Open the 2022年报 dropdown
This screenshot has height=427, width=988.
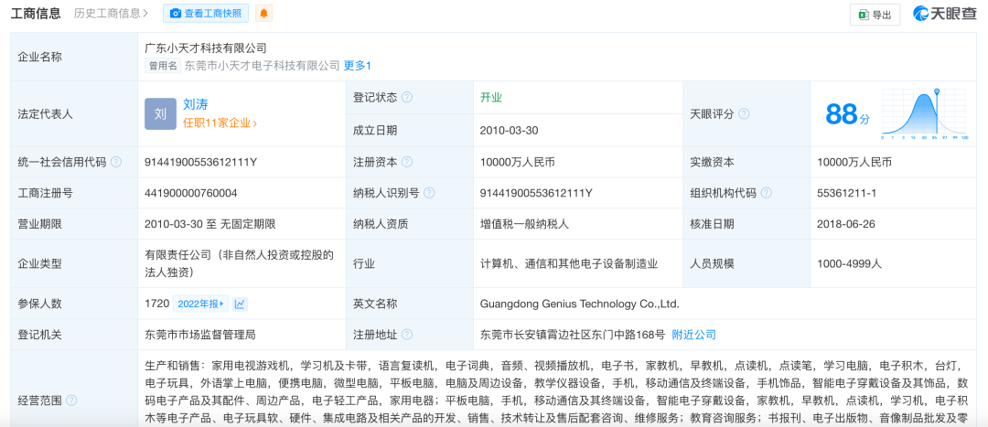200,304
